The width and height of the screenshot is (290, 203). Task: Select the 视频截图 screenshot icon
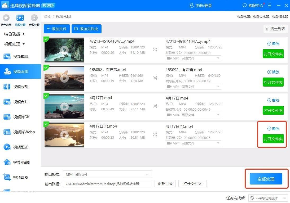[7, 177]
